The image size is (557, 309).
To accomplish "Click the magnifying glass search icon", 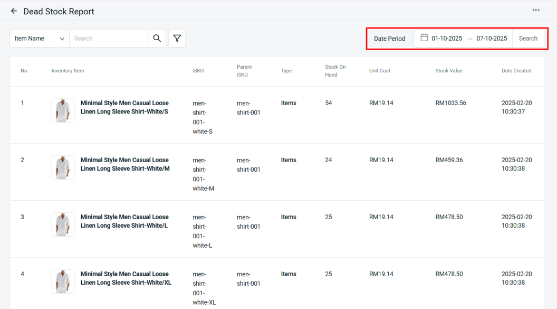I will pyautogui.click(x=157, y=39).
